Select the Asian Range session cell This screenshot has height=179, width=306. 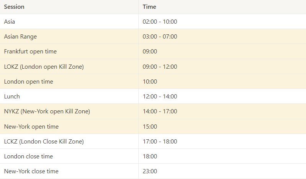69,36
